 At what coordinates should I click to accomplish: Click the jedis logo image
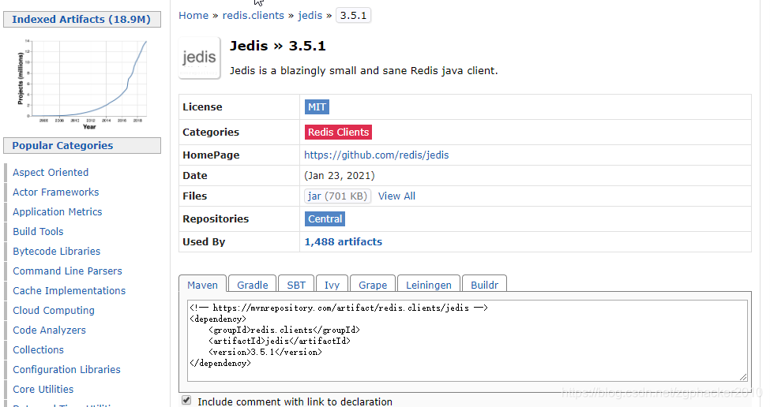click(199, 58)
